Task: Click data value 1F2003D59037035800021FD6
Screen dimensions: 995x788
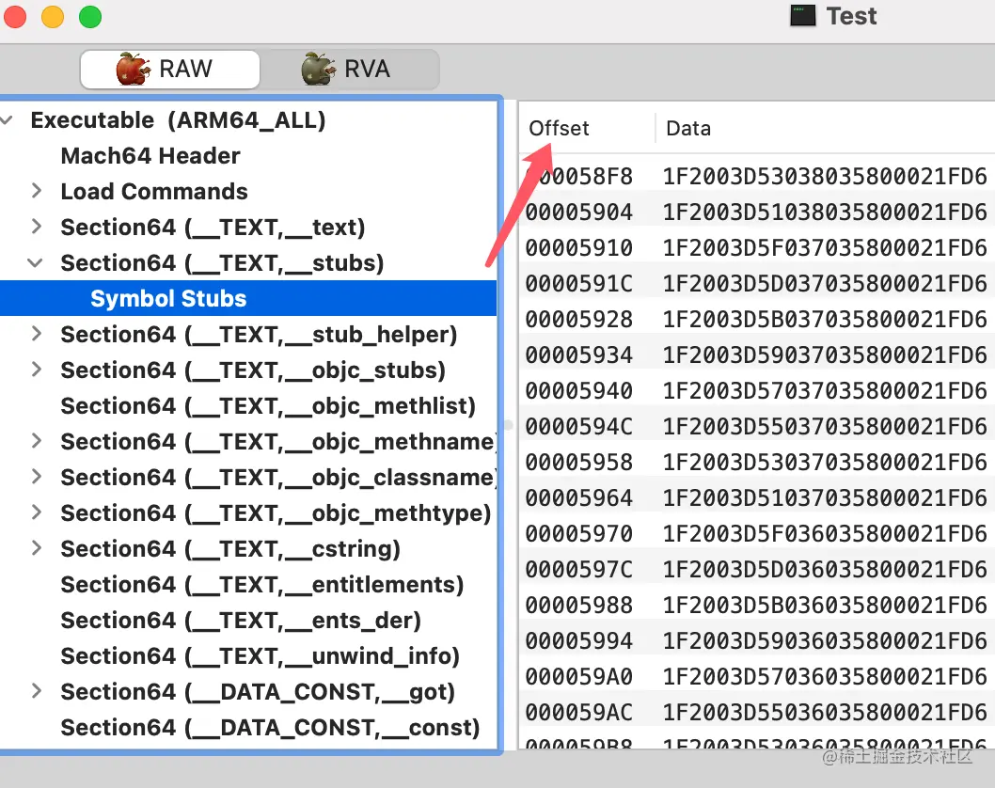Action: point(825,355)
